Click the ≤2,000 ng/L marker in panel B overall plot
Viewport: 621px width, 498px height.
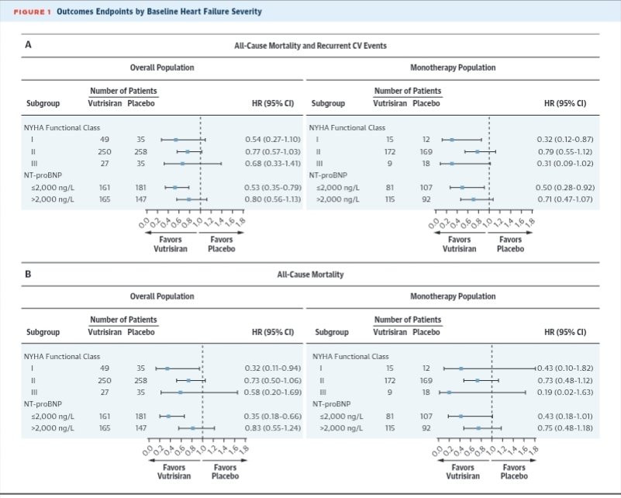pos(168,417)
